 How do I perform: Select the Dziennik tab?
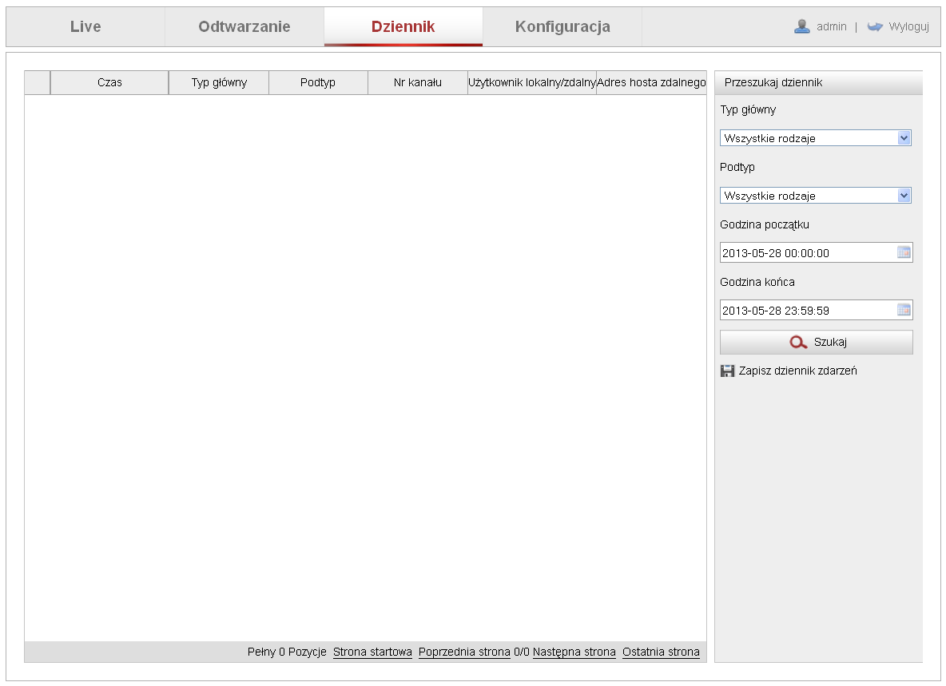pyautogui.click(x=403, y=26)
